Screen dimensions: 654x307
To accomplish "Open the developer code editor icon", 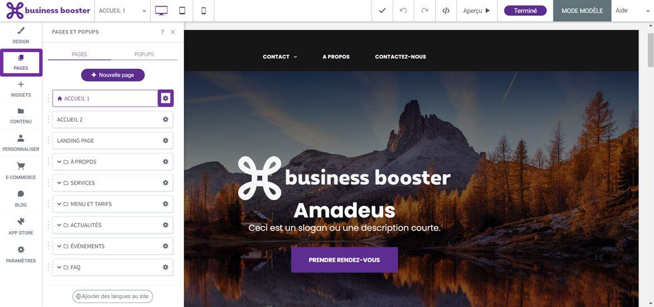I will pyautogui.click(x=446, y=11).
